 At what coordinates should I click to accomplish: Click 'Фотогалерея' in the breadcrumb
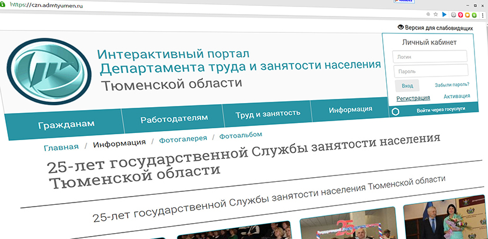tap(183, 140)
